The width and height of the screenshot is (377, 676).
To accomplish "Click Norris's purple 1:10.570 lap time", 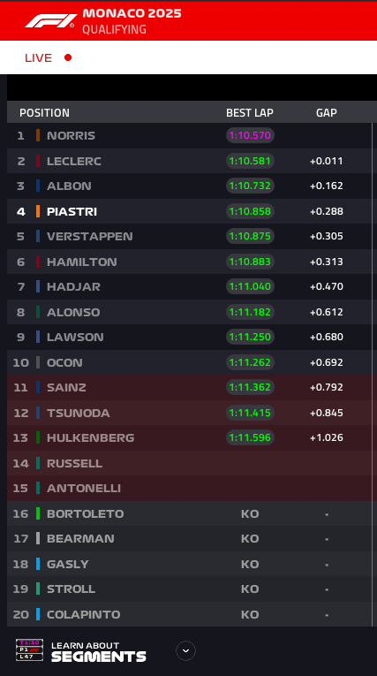I will tap(251, 135).
